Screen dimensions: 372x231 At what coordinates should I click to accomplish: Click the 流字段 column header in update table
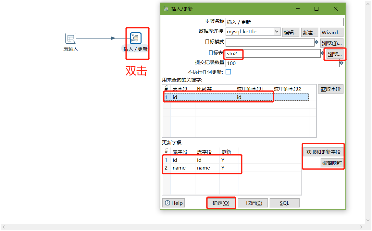207,152
